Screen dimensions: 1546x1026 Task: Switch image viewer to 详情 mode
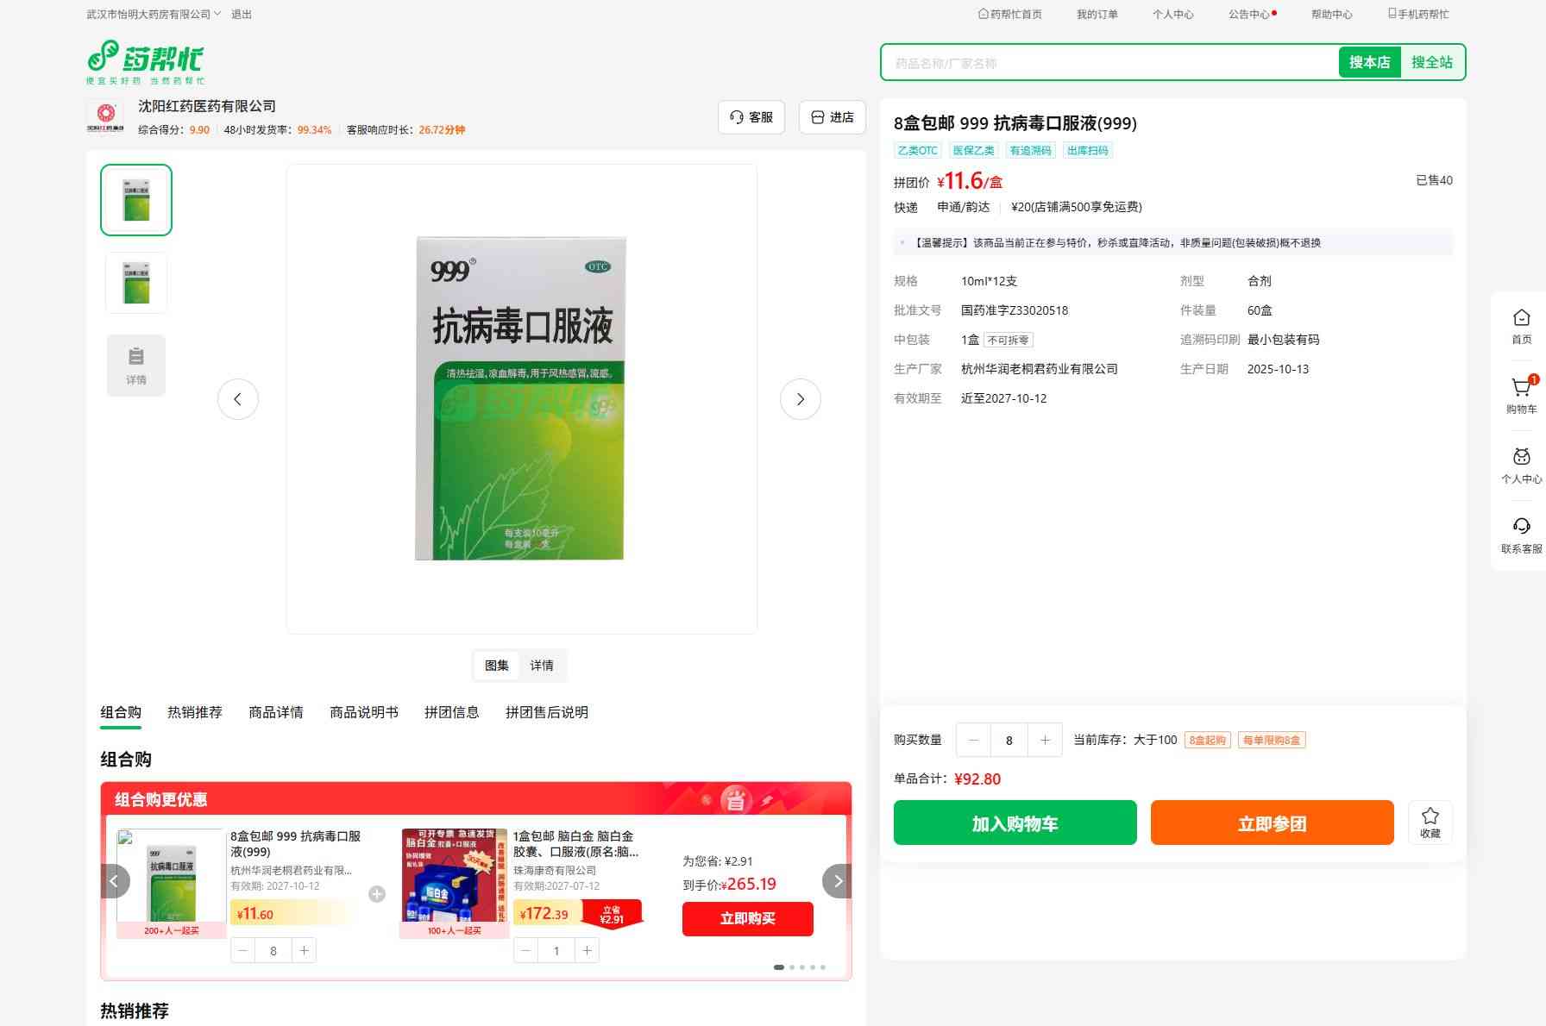click(542, 666)
